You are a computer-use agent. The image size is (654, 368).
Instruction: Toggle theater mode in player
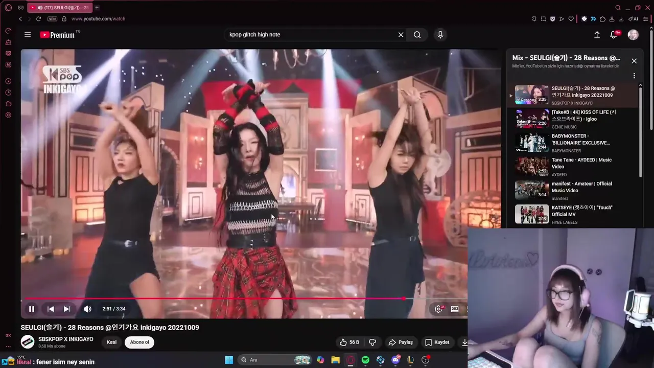[x=455, y=309]
